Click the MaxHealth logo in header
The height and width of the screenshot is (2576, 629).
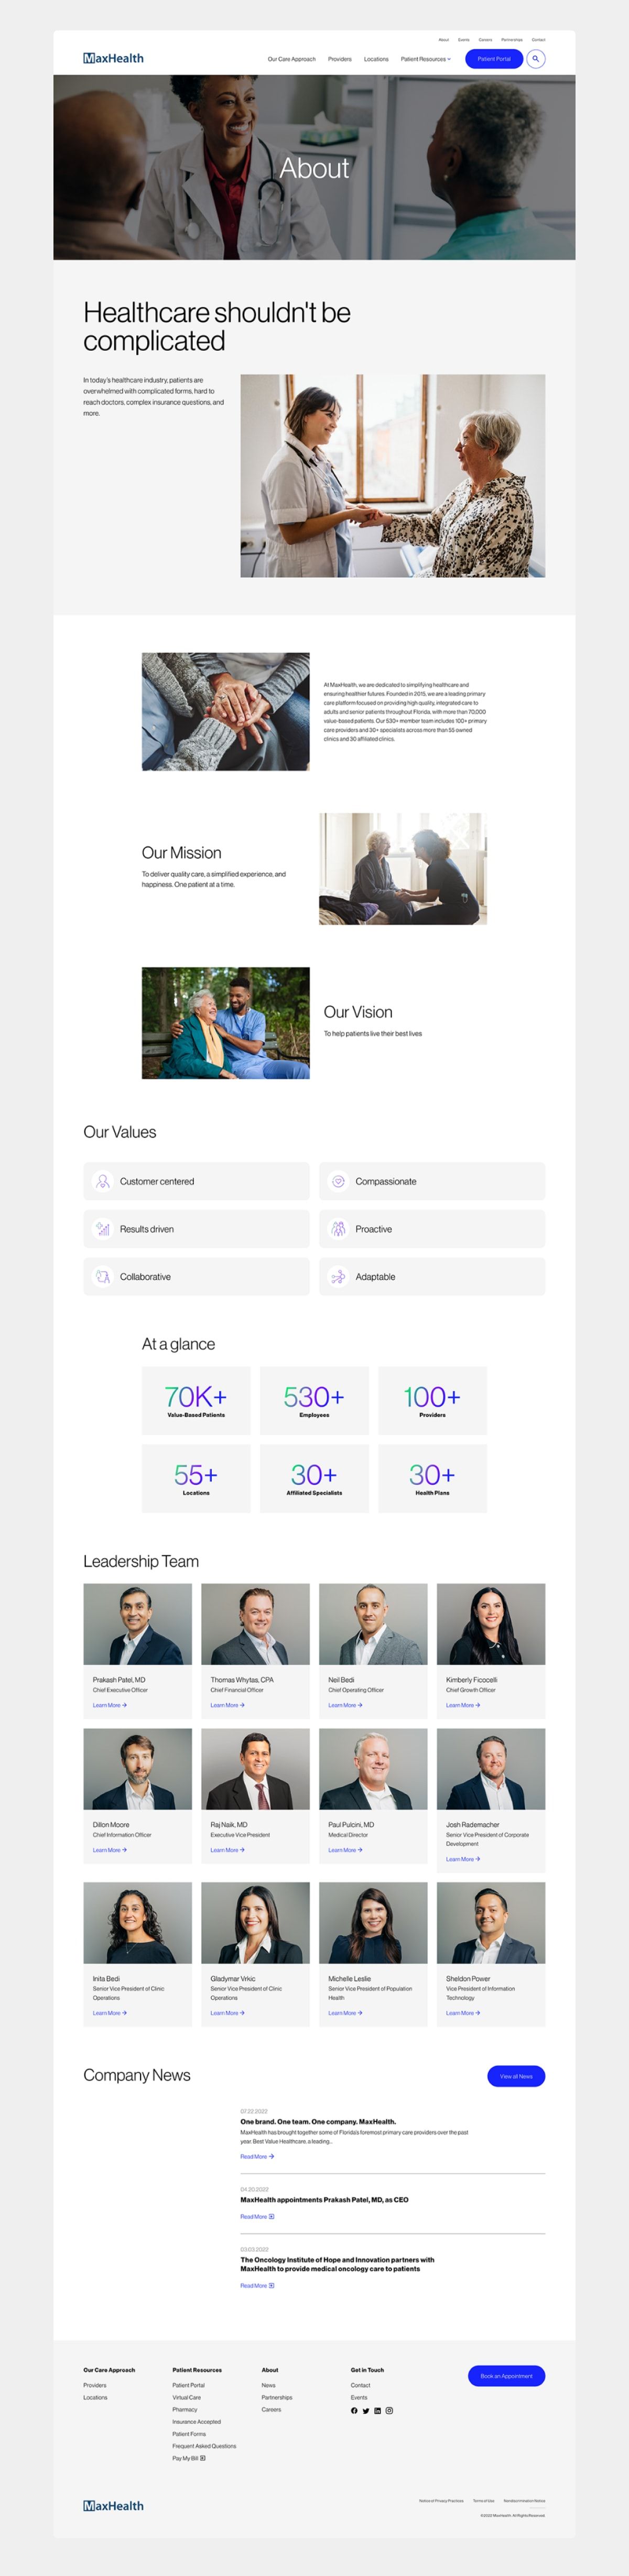pyautogui.click(x=113, y=59)
